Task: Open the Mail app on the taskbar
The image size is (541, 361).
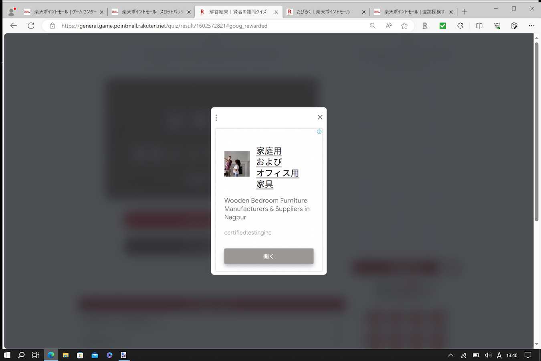Action: (x=95, y=355)
